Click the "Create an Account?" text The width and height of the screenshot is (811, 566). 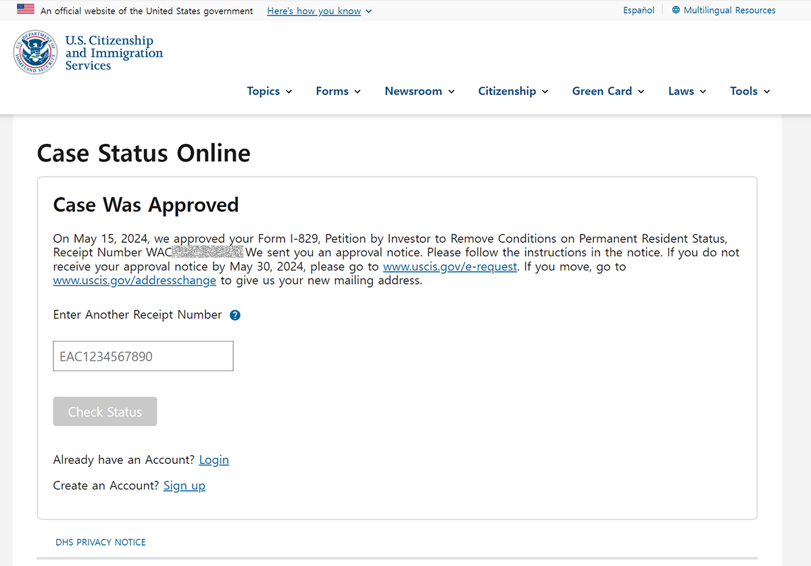107,486
